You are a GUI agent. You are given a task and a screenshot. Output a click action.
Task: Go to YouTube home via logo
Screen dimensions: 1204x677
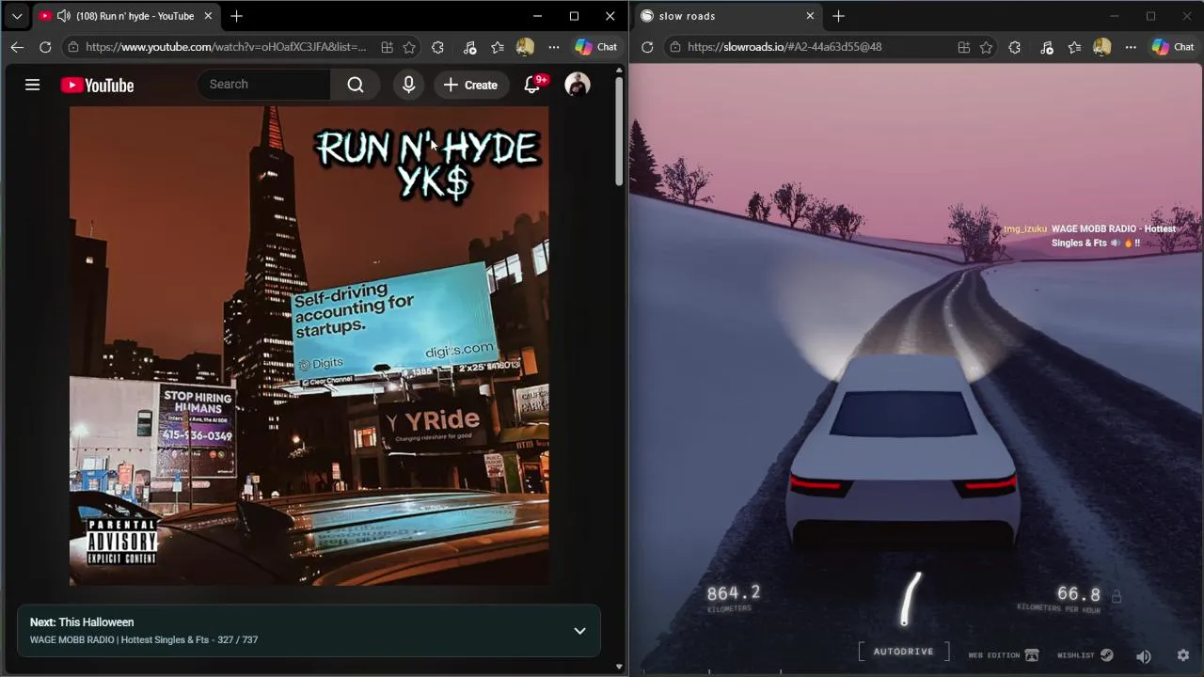pyautogui.click(x=98, y=86)
